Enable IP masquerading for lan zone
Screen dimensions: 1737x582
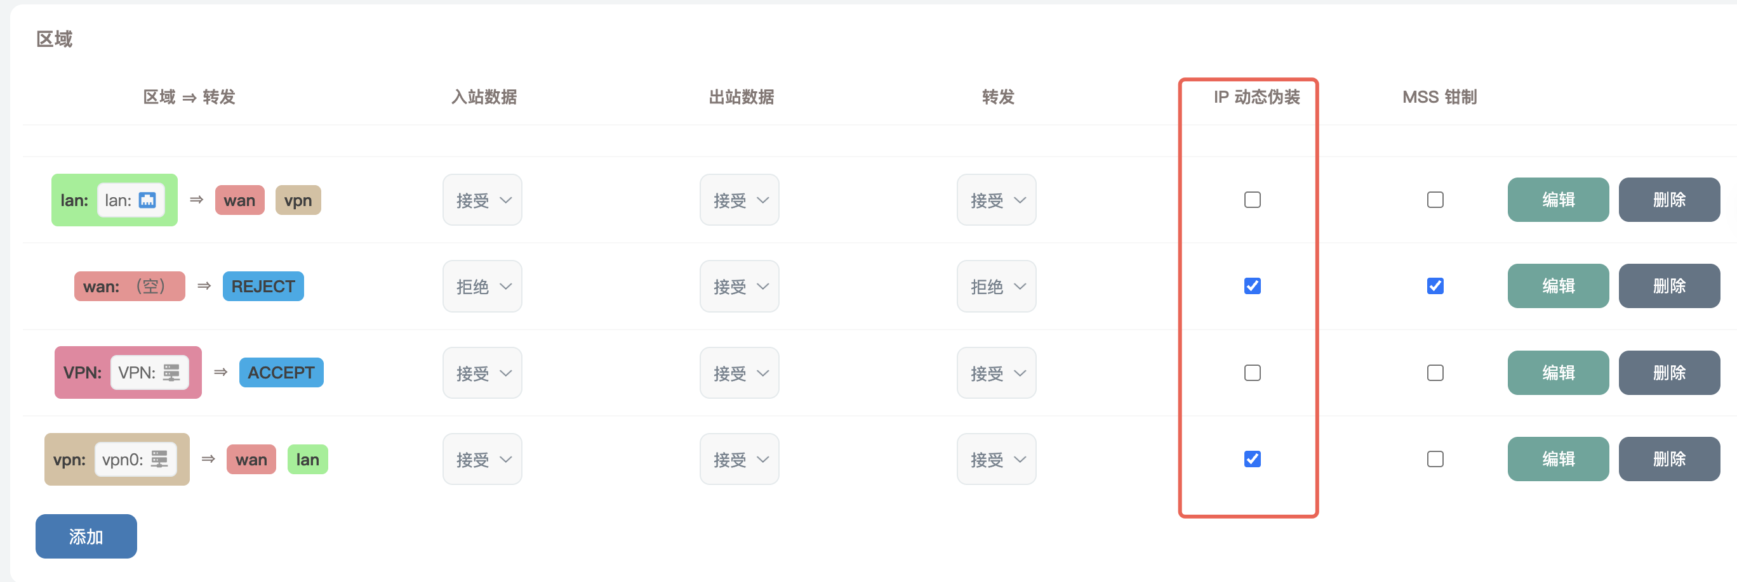click(1252, 200)
